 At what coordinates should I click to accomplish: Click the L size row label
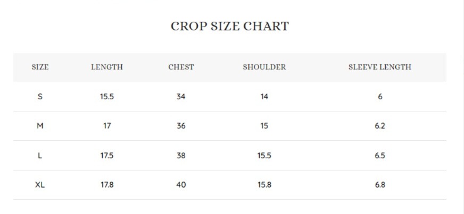point(40,156)
